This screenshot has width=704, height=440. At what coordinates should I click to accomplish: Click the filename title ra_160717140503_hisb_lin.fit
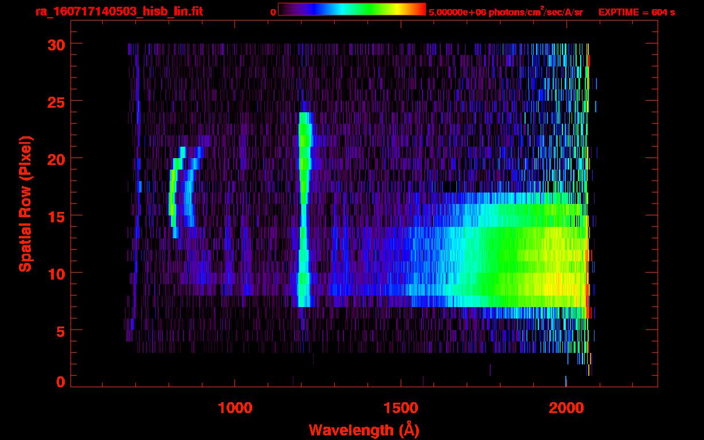pyautogui.click(x=119, y=11)
